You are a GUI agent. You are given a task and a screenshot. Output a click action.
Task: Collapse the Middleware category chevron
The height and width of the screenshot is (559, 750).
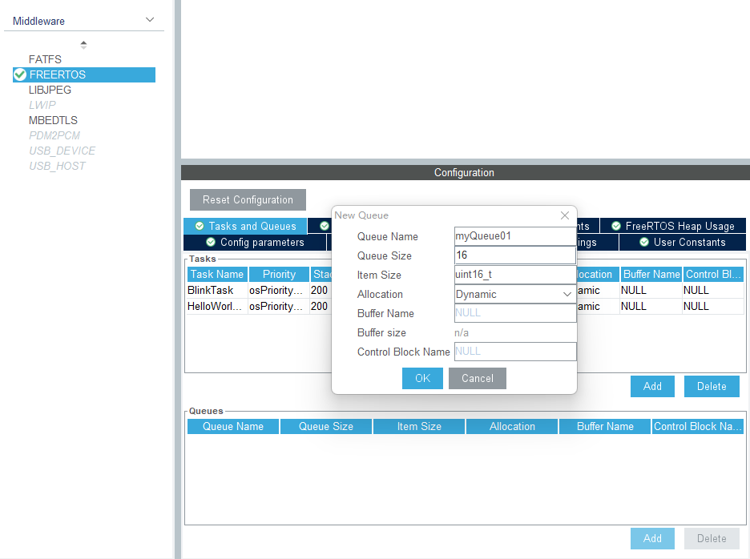(150, 20)
